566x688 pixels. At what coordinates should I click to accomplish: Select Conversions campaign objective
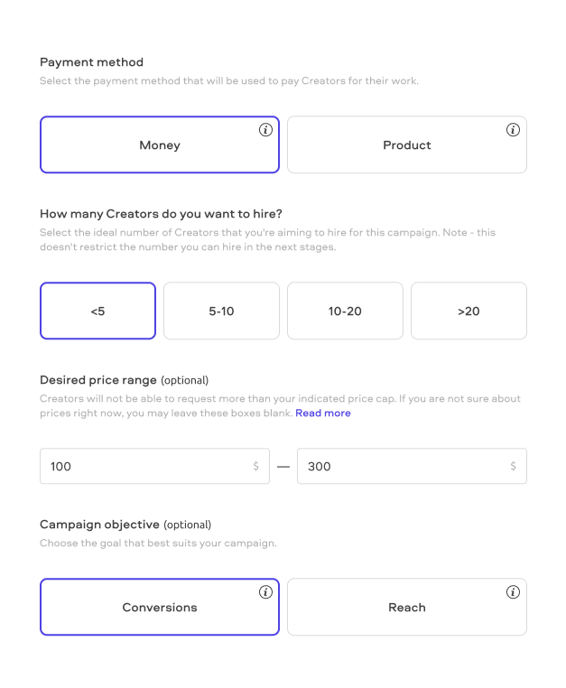(160, 607)
